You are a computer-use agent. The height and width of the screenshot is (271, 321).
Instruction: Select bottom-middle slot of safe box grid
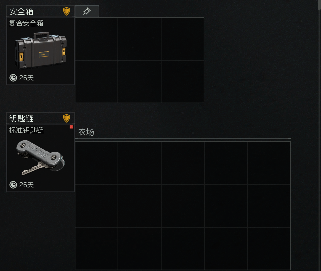tap(140, 82)
